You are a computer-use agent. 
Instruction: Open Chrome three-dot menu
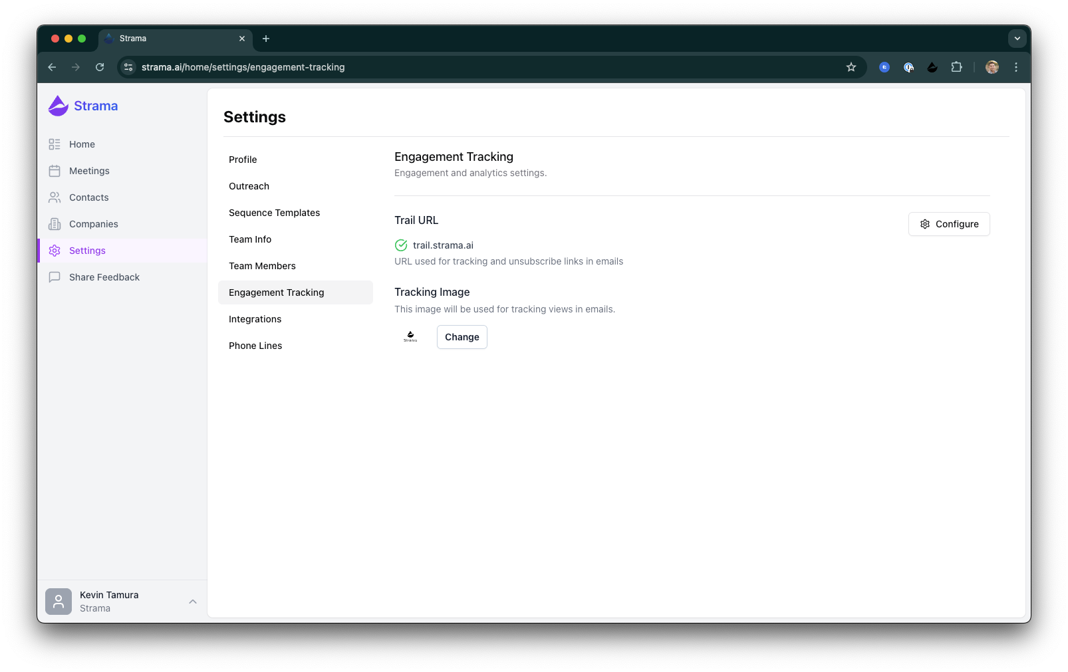tap(1016, 67)
